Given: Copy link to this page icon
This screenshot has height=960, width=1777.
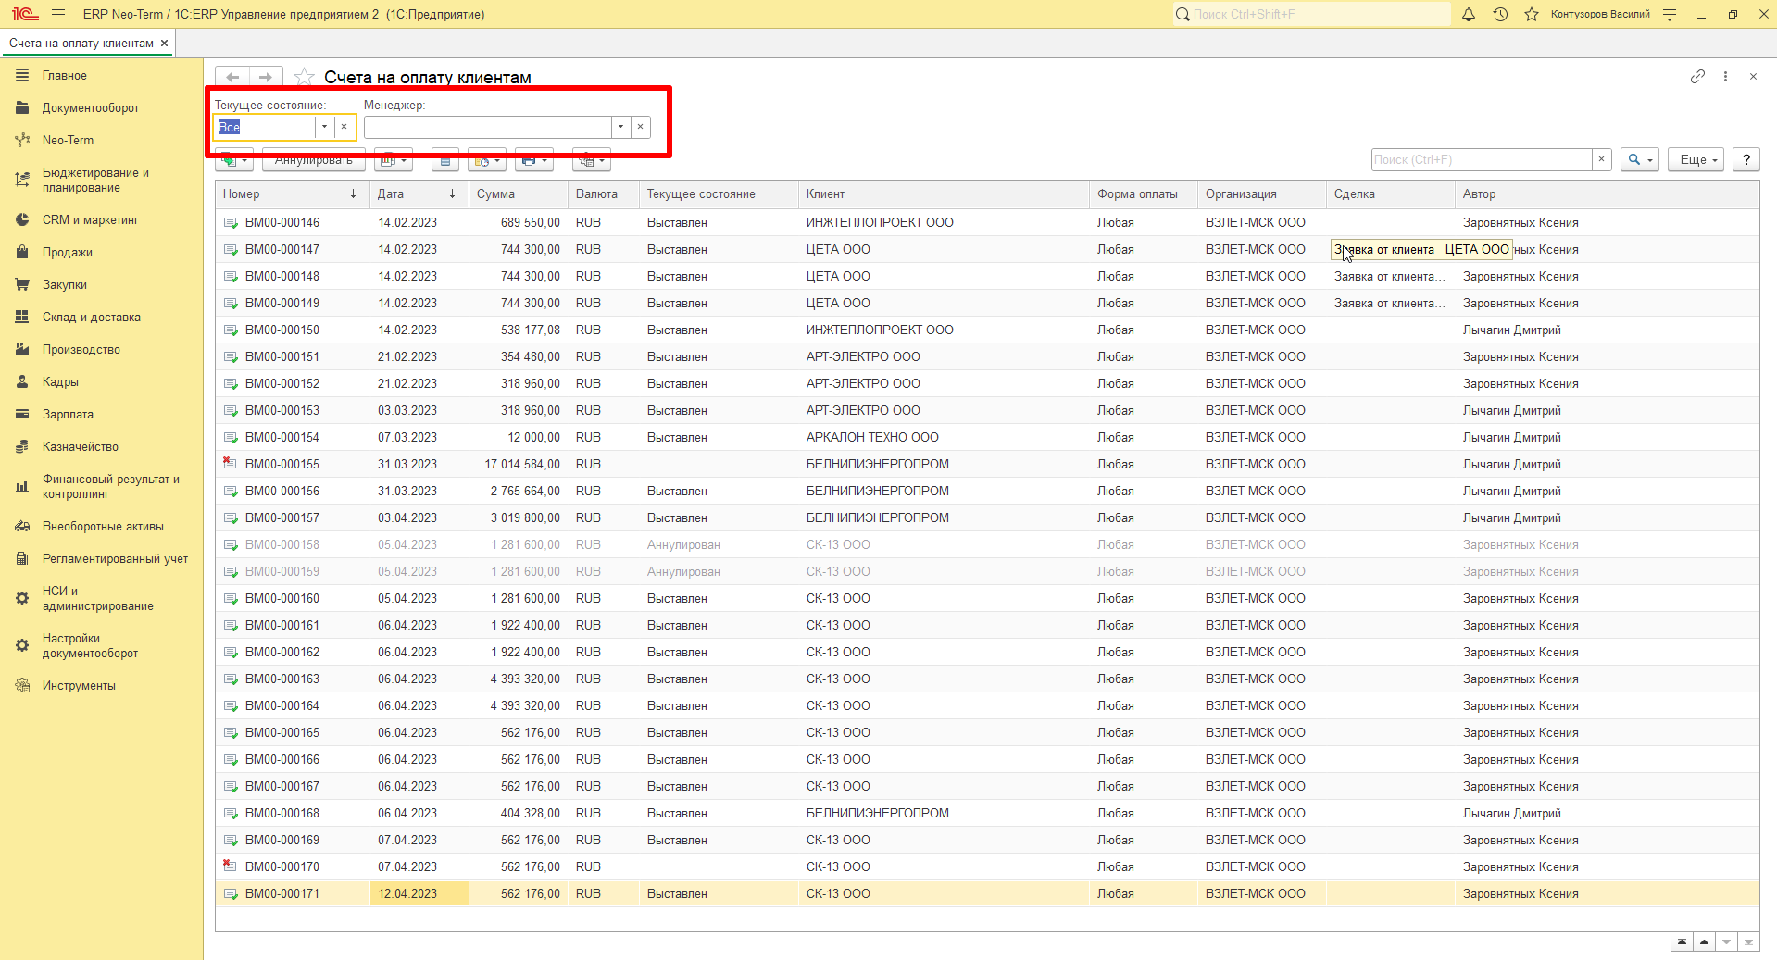Looking at the screenshot, I should (1697, 77).
